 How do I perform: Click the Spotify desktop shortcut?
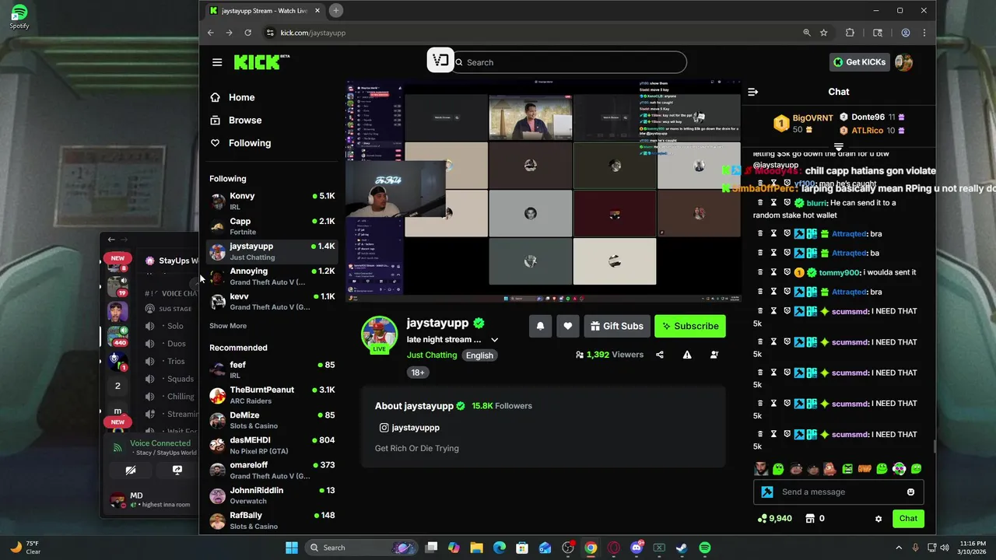pyautogui.click(x=19, y=16)
